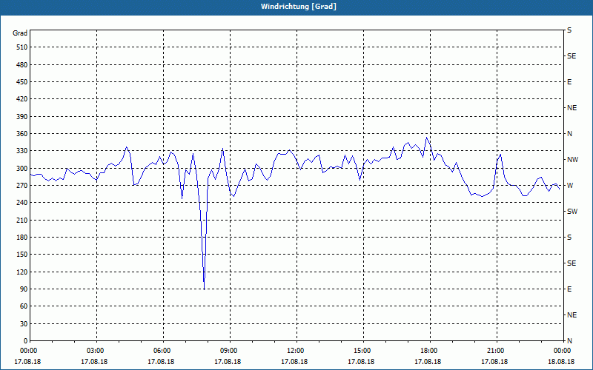Click the 'E' compass label level with 450
This screenshot has width=593, height=370.
point(569,82)
